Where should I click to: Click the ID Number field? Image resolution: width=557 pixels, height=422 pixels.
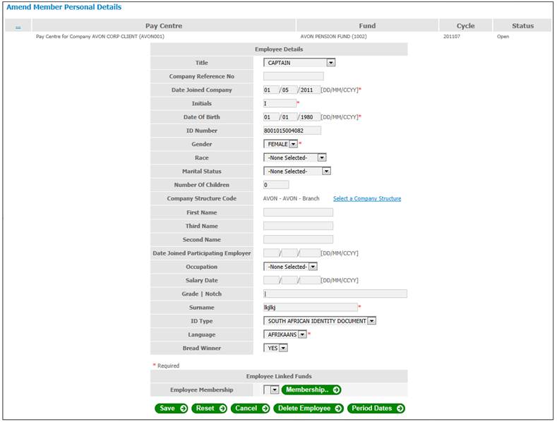tap(292, 131)
